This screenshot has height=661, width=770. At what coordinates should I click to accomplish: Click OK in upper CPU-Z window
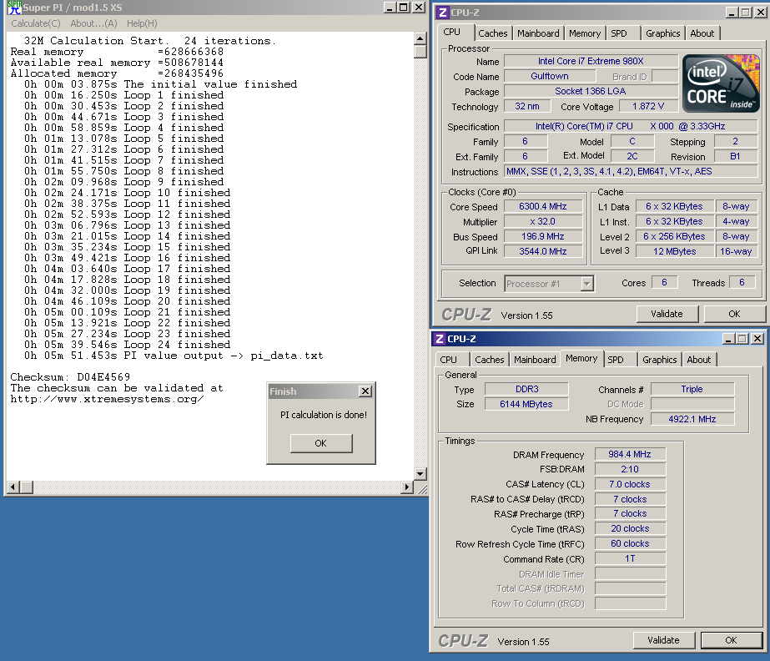tap(734, 314)
